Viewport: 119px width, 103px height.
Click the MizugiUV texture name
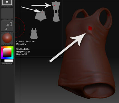21,44
